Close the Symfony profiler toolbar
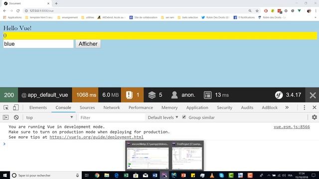Image resolution: width=319 pixels, height=179 pixels. [313, 95]
